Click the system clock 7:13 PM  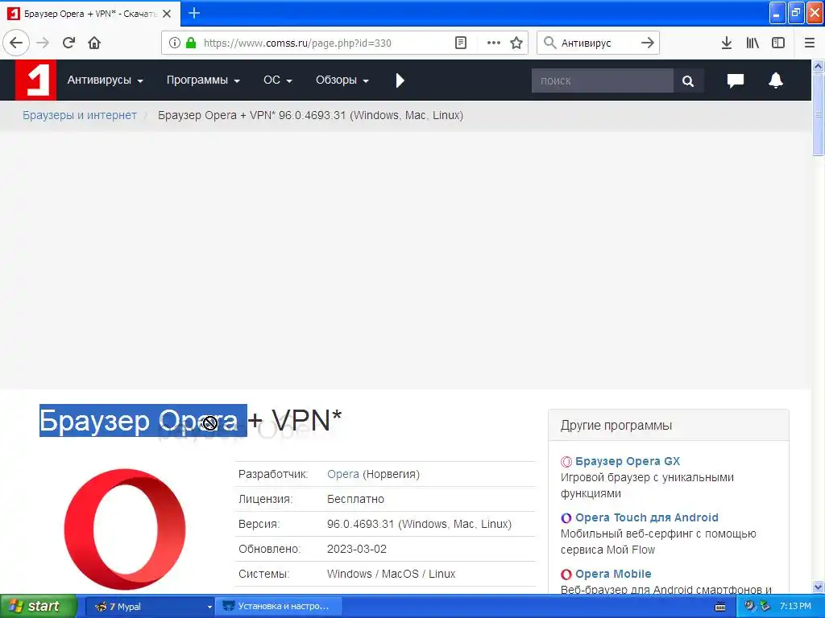point(795,606)
